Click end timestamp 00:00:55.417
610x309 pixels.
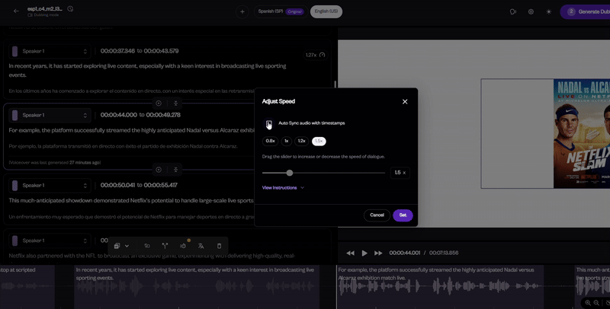point(160,185)
